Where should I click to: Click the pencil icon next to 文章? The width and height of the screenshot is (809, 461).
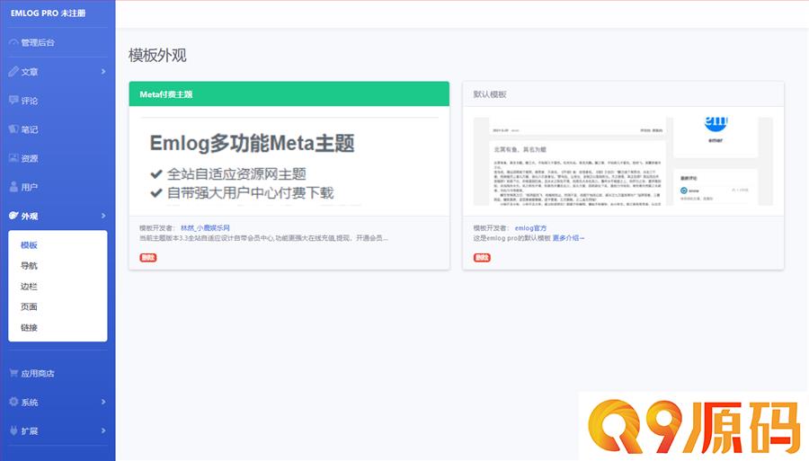(13, 71)
